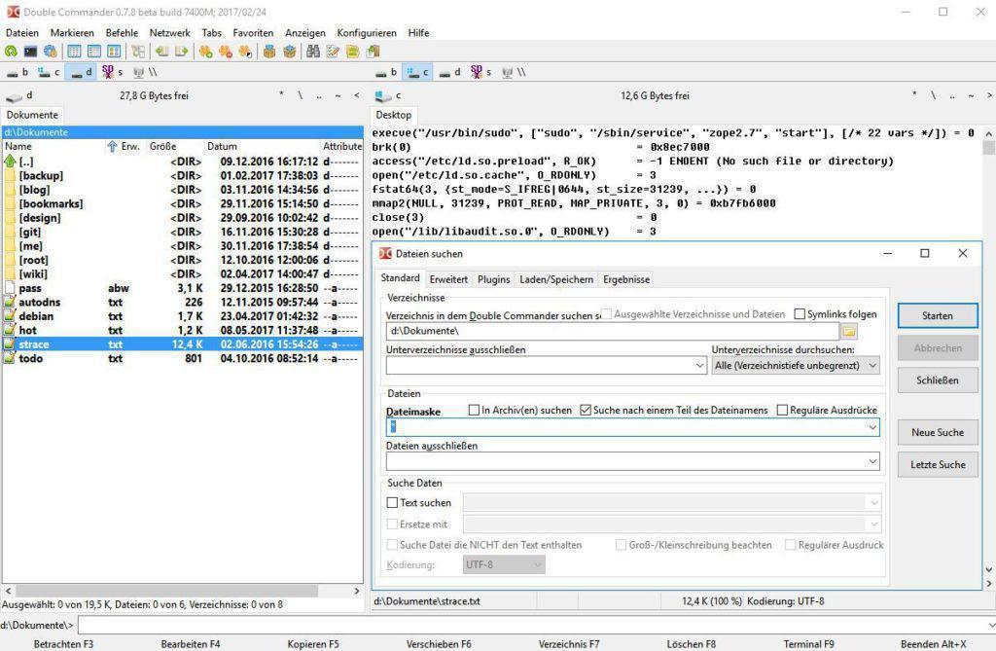The image size is (996, 651).
Task: Click the green Refresh toolbar icon
Action: [11, 52]
